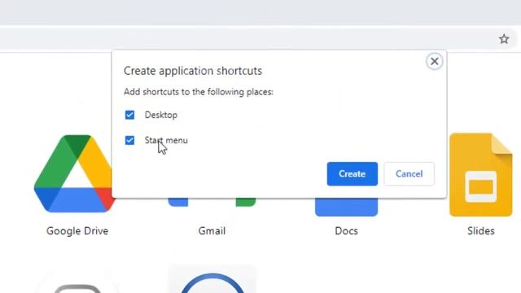This screenshot has width=521, height=293.
Task: Select the Slides app label
Action: (481, 231)
